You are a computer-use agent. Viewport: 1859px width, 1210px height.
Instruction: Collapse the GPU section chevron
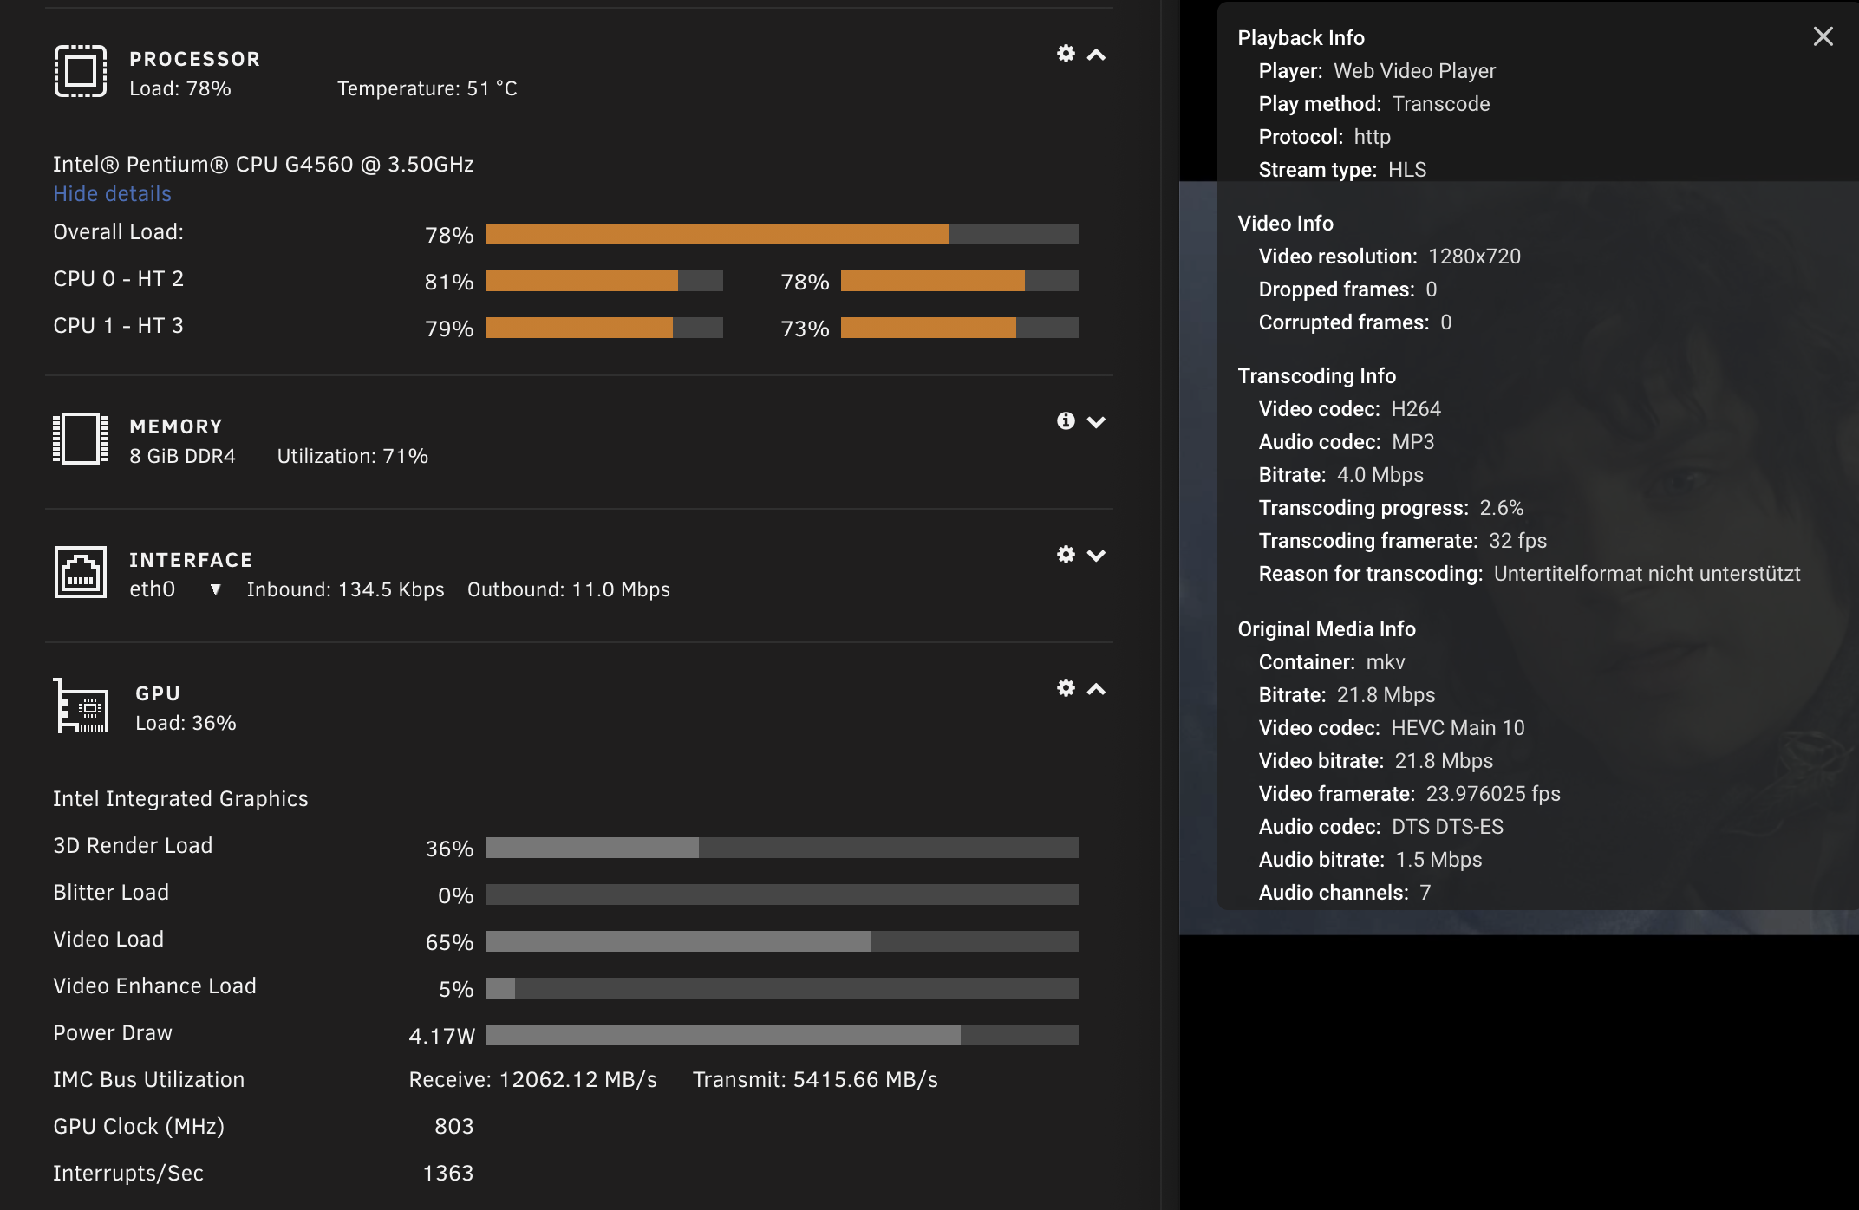pos(1096,689)
